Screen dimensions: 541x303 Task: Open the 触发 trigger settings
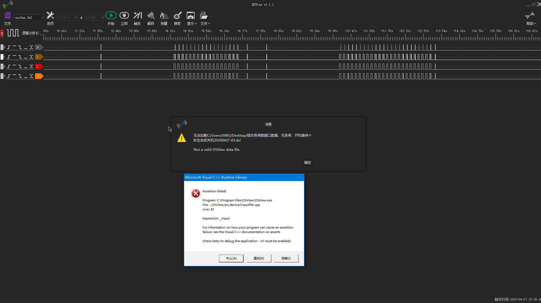click(137, 15)
